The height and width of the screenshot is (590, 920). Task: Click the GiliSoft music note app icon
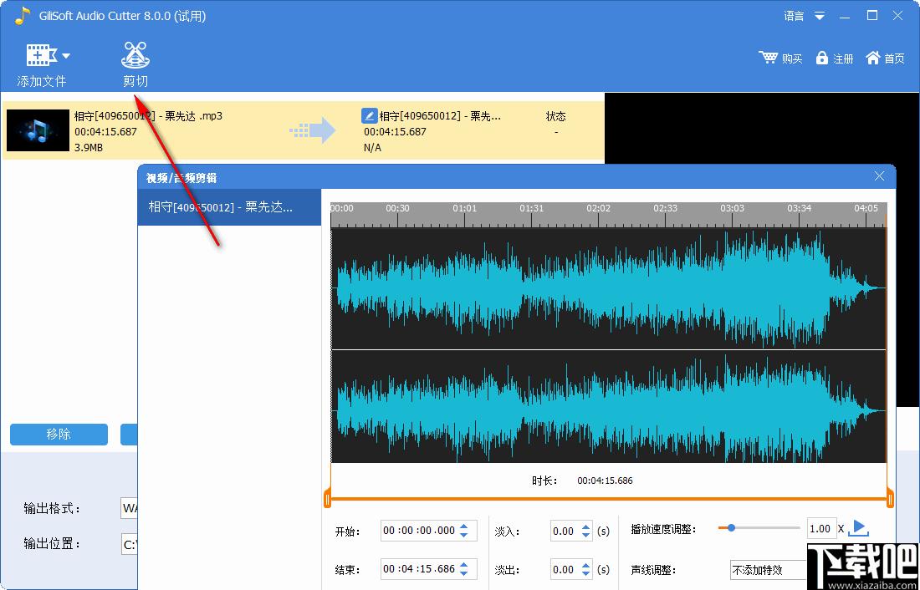23,16
